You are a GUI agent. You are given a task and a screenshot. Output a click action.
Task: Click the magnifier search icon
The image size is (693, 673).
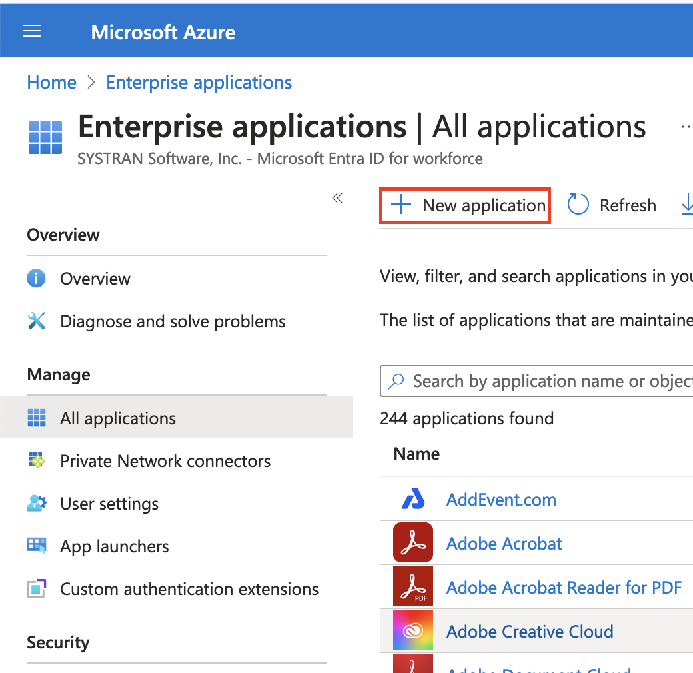(396, 381)
